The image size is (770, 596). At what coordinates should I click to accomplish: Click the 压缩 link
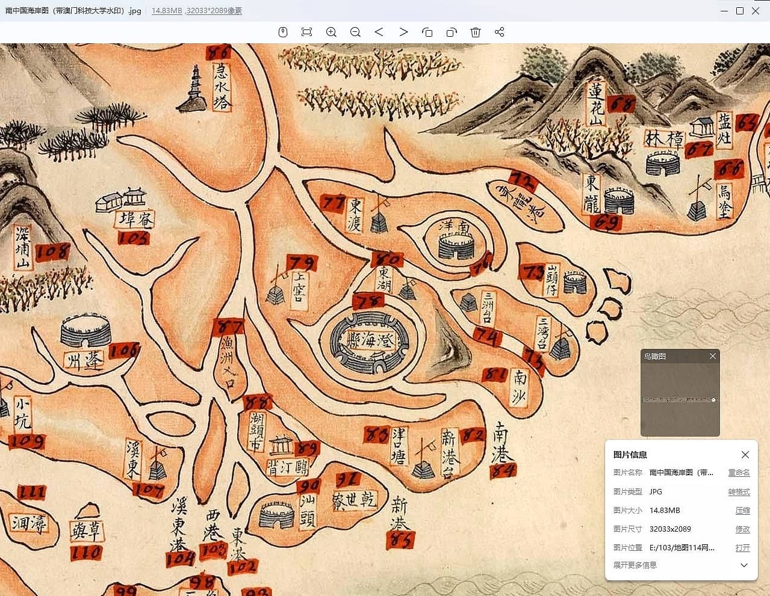[743, 511]
